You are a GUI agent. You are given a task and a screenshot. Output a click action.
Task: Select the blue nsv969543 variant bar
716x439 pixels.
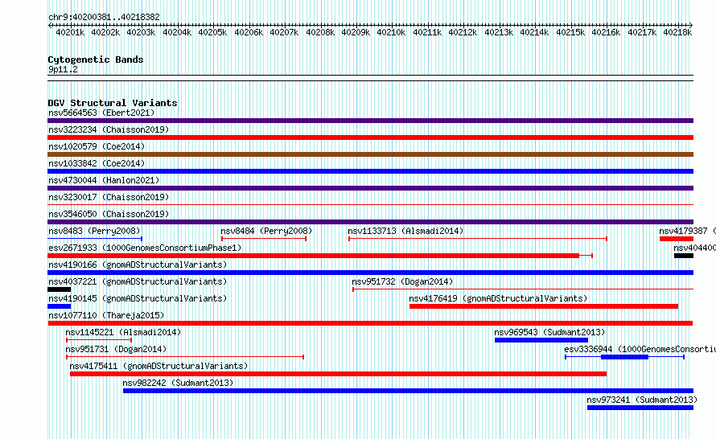(x=541, y=340)
